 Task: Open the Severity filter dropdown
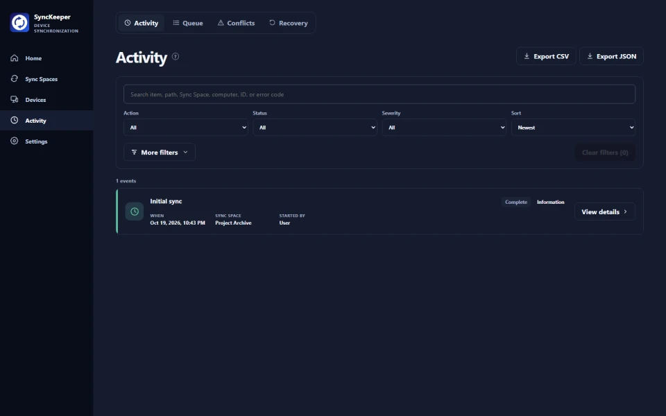click(x=444, y=128)
